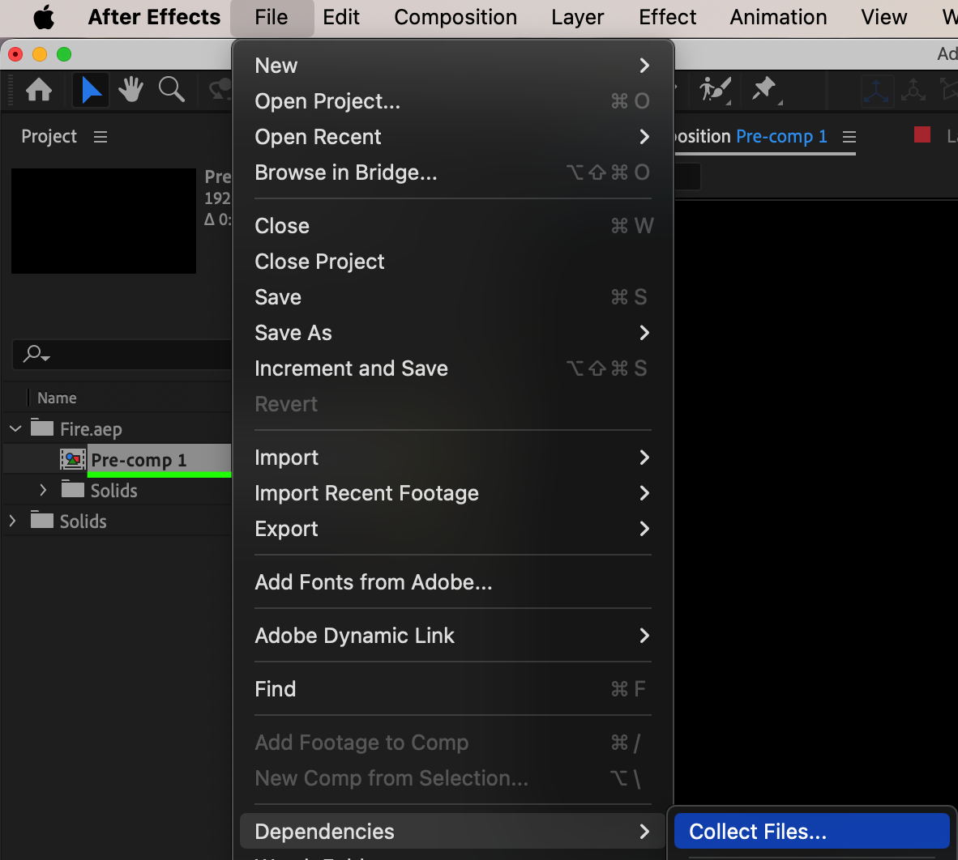This screenshot has height=860, width=958.
Task: Select the Selection arrow tool
Action: (91, 91)
